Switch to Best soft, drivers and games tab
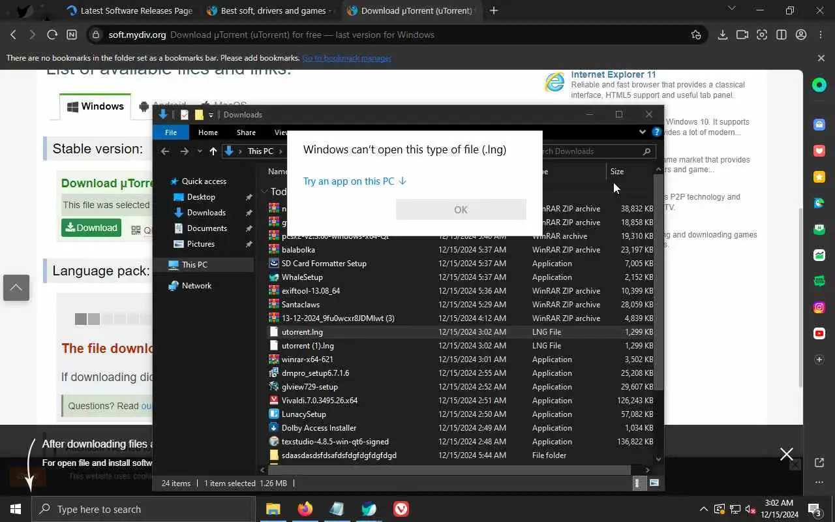The height and width of the screenshot is (522, 835). 270,10
